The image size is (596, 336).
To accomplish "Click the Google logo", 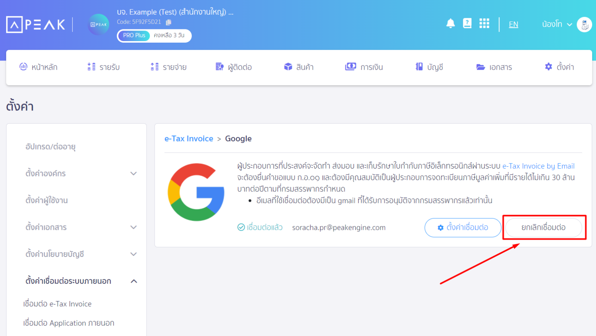I will pos(196,191).
